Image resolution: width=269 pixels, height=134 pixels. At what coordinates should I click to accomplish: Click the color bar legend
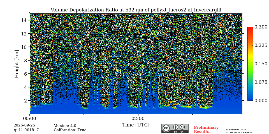pyautogui.click(x=250, y=64)
